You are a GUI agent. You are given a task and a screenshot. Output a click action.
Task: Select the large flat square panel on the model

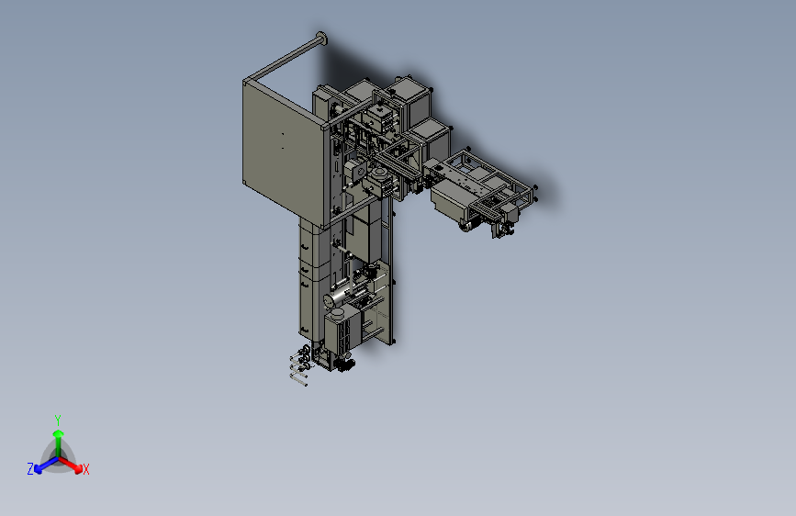click(283, 154)
